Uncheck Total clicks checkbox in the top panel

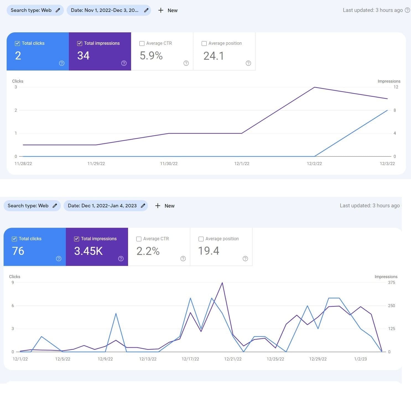point(17,43)
